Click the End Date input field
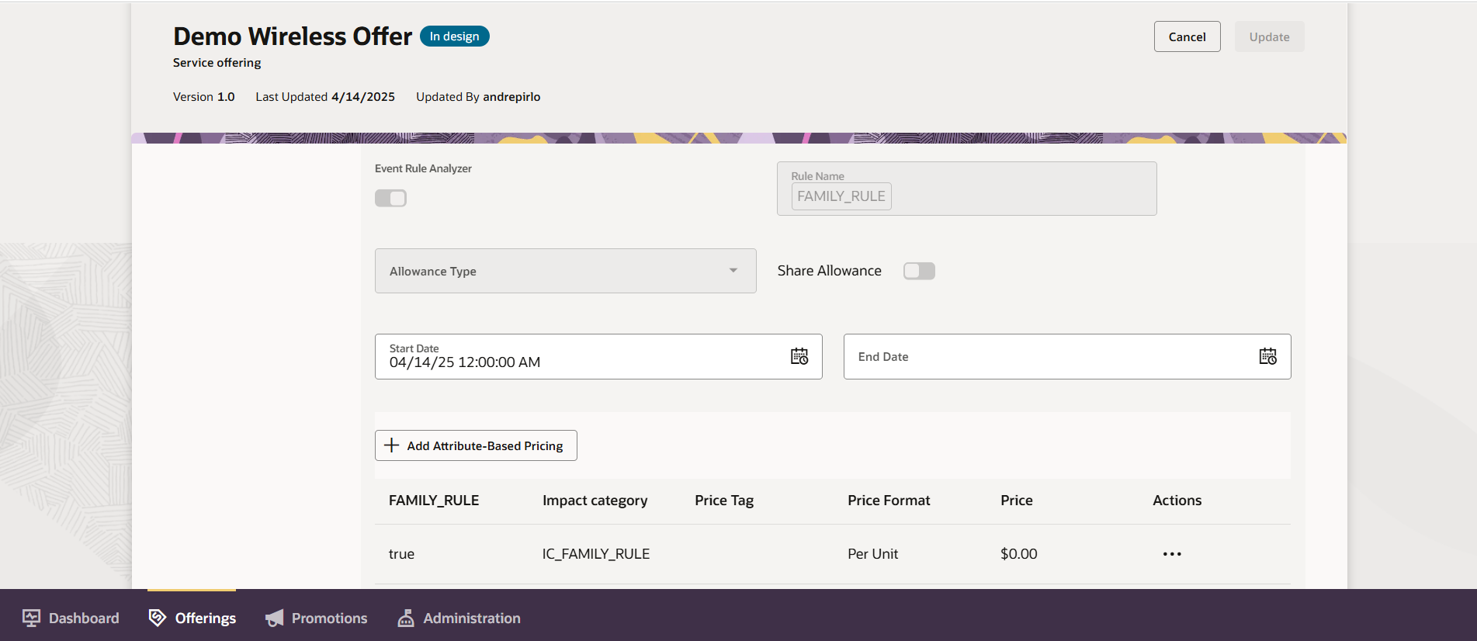Screen dimensions: 1477x641 tap(1048, 356)
